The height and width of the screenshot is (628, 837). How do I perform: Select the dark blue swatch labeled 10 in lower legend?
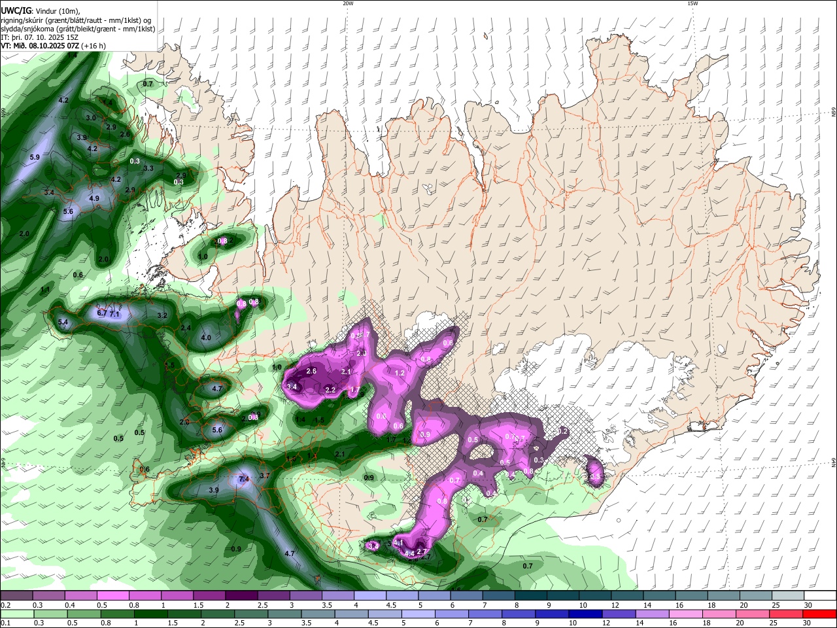point(584,614)
